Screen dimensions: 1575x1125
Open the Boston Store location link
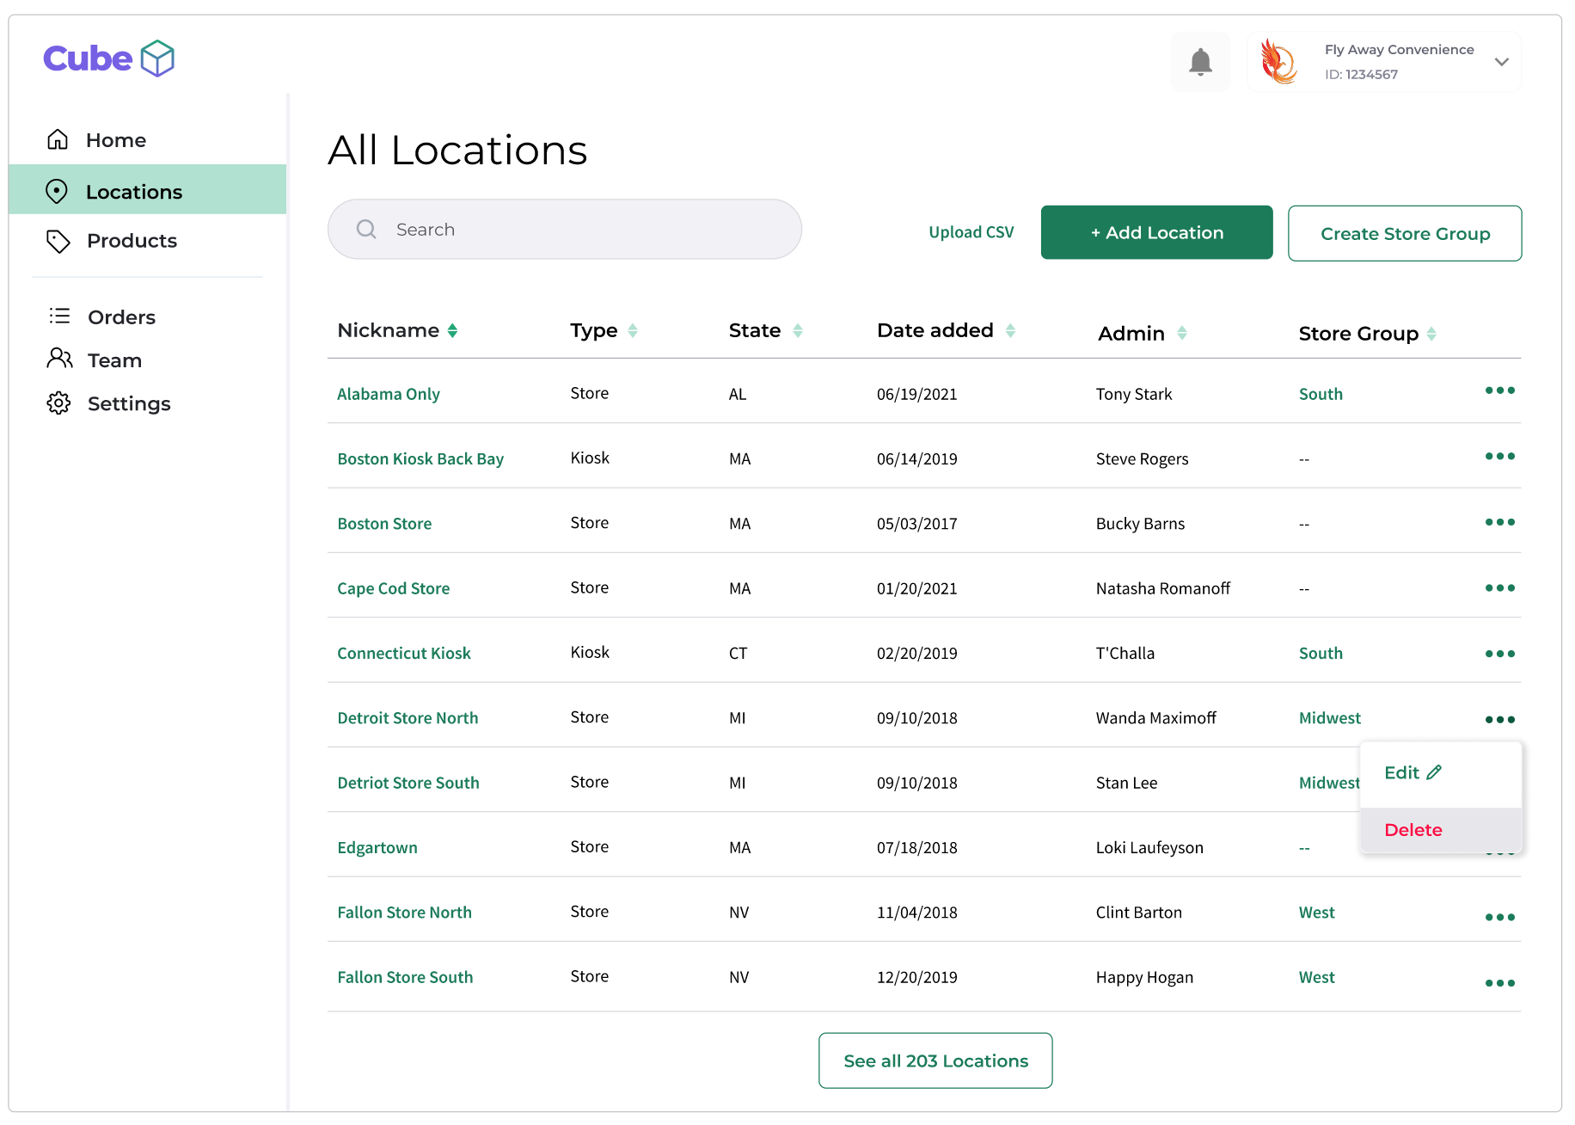tap(384, 523)
